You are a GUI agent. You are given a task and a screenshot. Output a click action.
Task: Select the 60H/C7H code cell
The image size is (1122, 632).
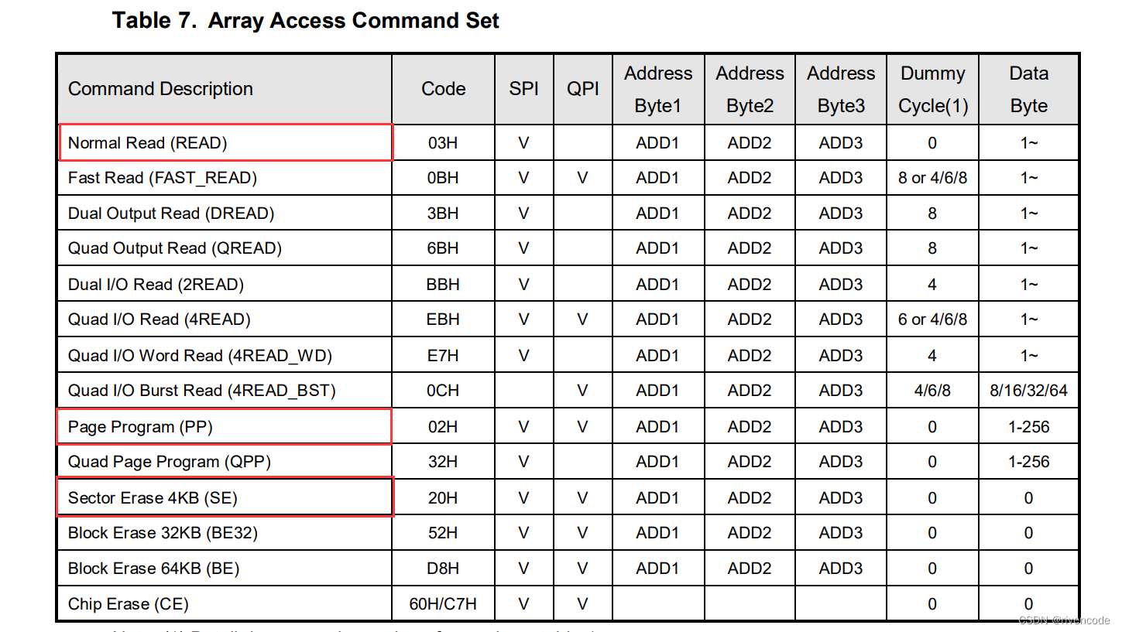point(443,604)
